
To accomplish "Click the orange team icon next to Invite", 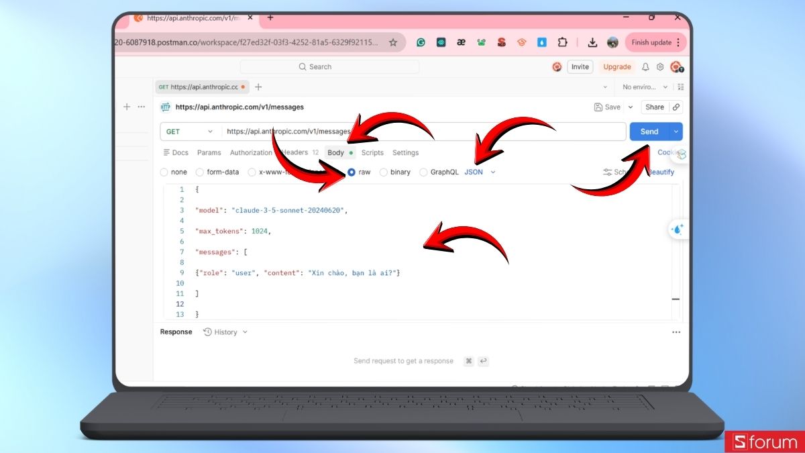I will click(557, 66).
